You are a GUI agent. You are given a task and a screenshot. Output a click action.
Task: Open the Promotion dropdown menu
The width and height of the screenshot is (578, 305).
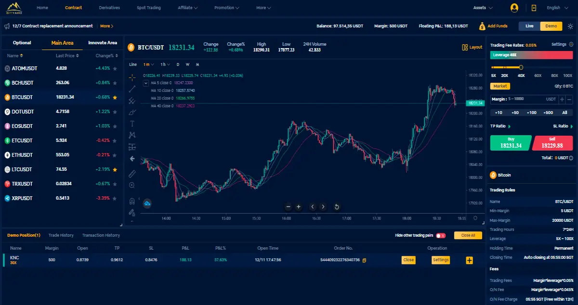click(x=226, y=8)
